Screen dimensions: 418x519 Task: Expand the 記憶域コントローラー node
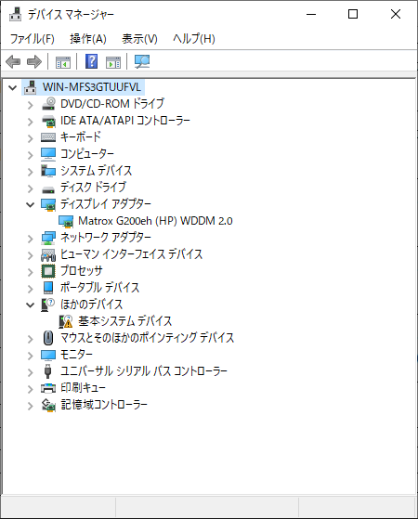[30, 406]
